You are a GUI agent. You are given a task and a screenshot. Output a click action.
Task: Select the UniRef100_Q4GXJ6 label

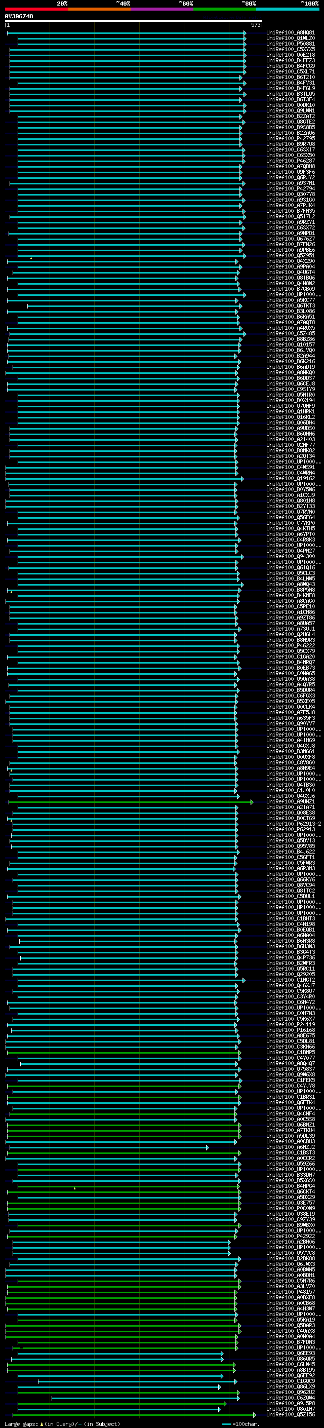291,796
